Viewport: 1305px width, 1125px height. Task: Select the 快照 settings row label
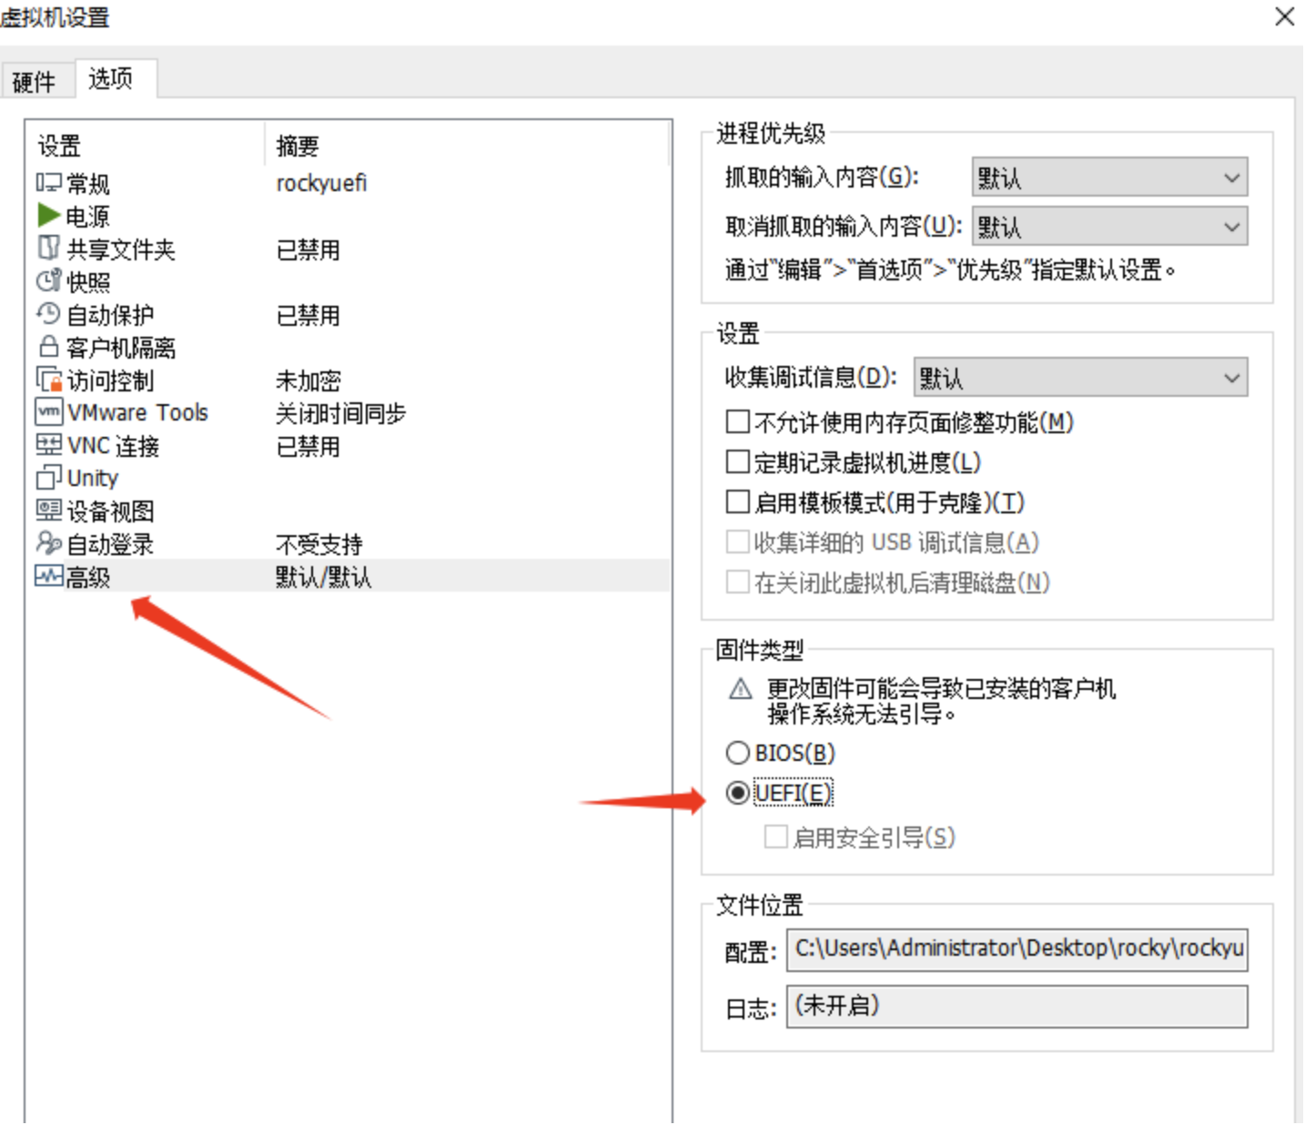coord(88,282)
